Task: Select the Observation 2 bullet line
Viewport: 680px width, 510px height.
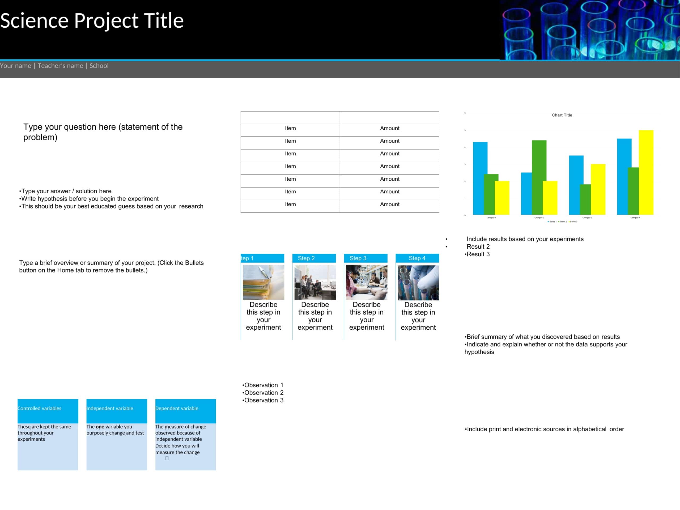Action: tap(263, 393)
